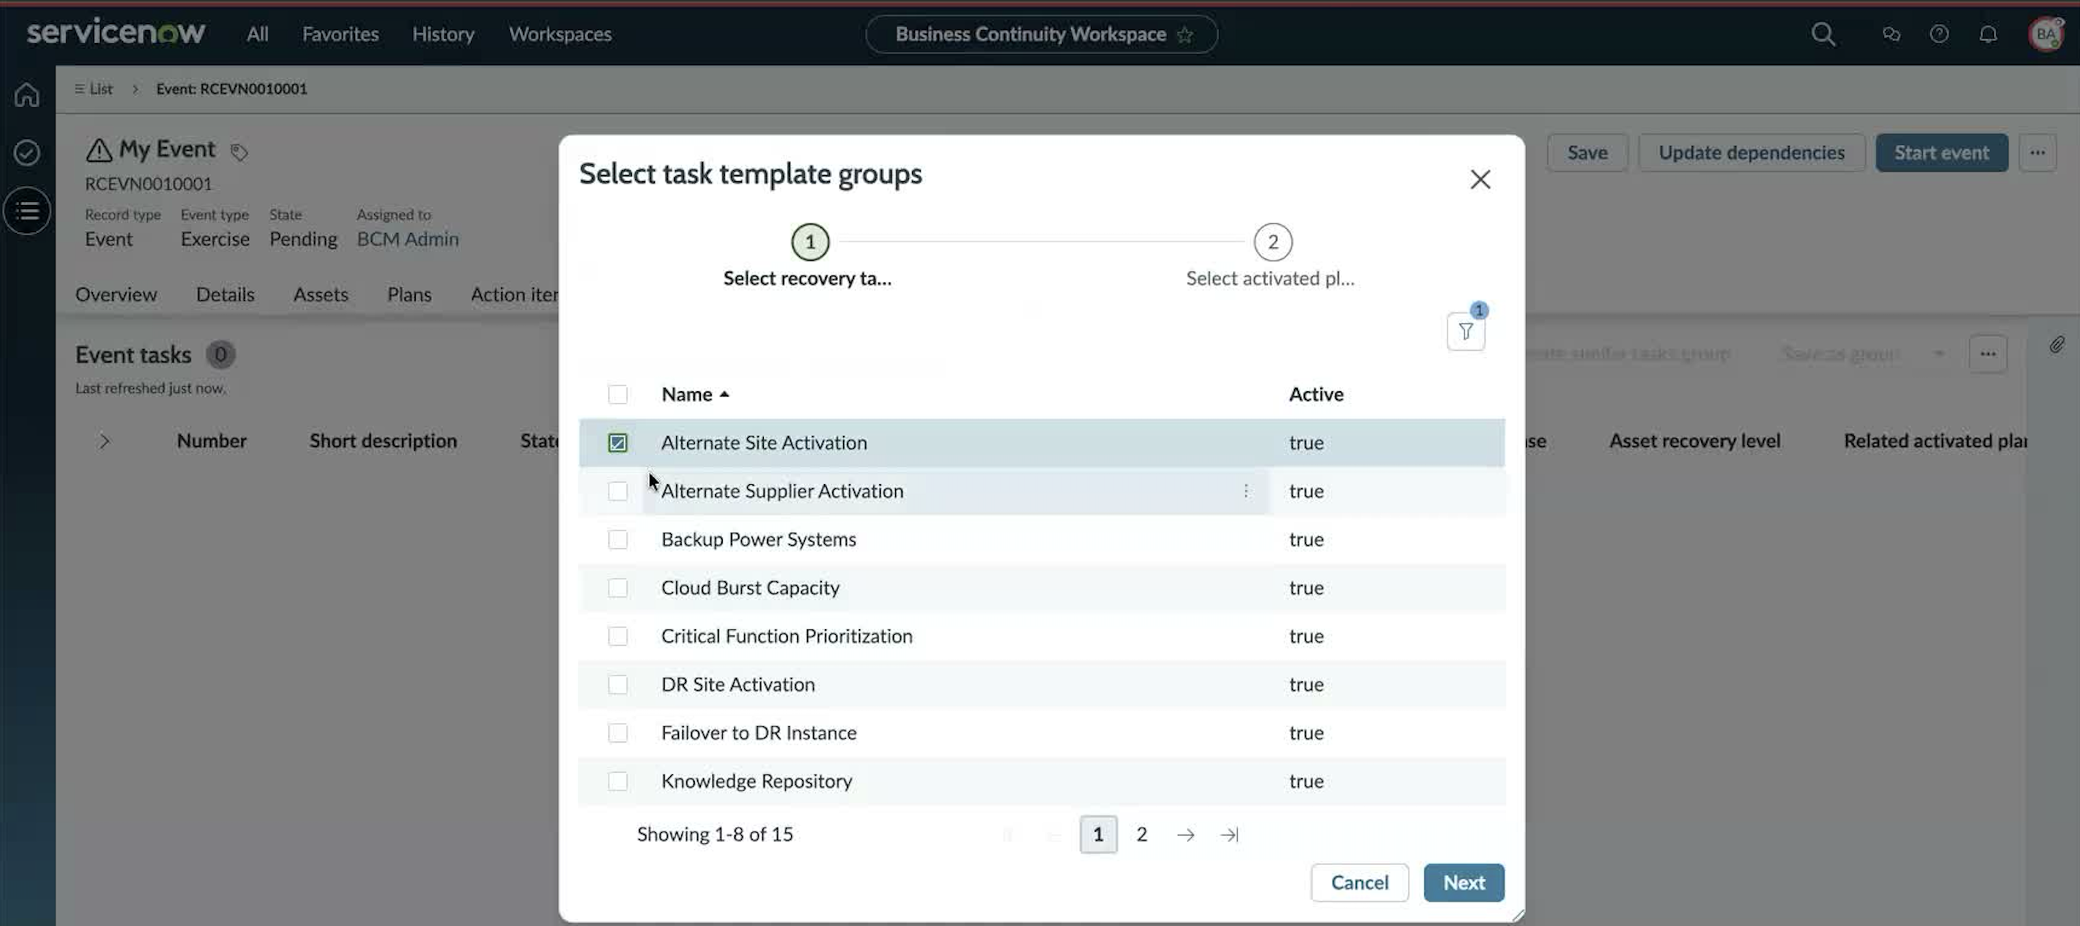The width and height of the screenshot is (2080, 926).
Task: Open the Favorites menu
Action: pyautogui.click(x=340, y=34)
